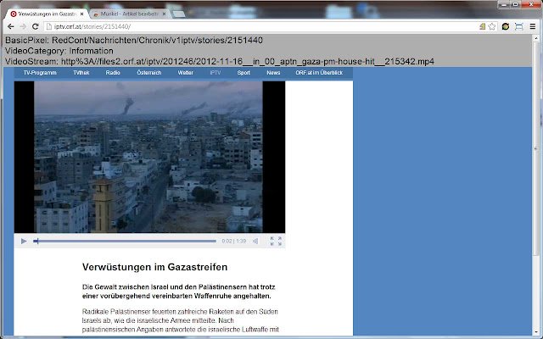This screenshot has height=339, width=543.
Task: Close the Chrome window
Action: pyautogui.click(x=531, y=4)
